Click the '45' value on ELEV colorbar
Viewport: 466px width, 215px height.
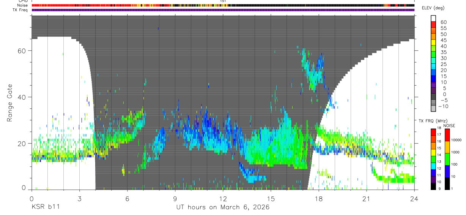443,40
